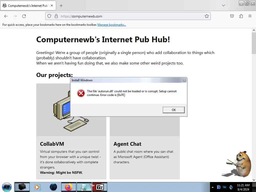Select the Computernewb's Internet Pub tab
The width and height of the screenshot is (256, 192).
[x=28, y=5]
